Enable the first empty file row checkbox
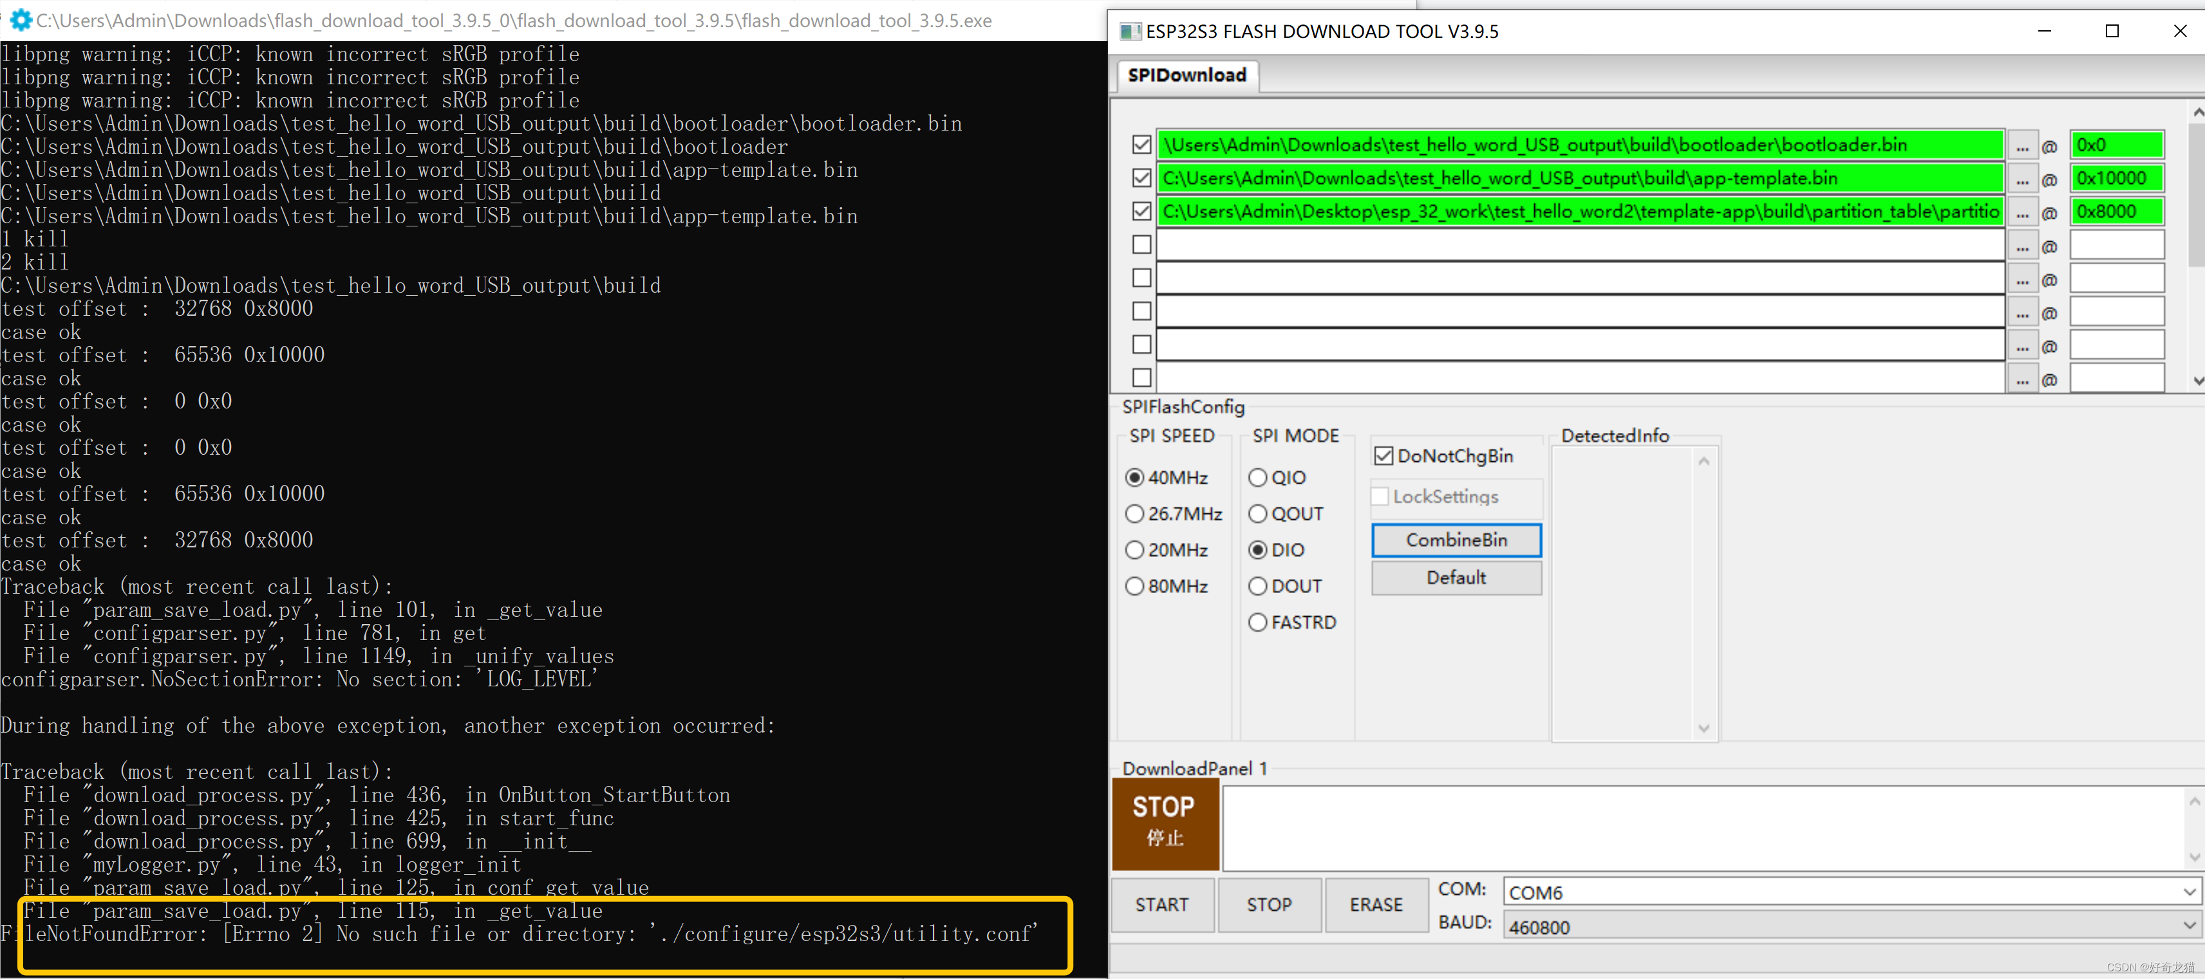Screen dimensions: 2205x979 pyautogui.click(x=1141, y=244)
